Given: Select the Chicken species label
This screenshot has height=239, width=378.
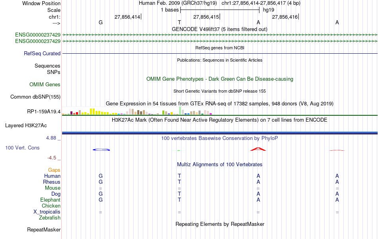Looking at the screenshot, I should click(x=51, y=206).
